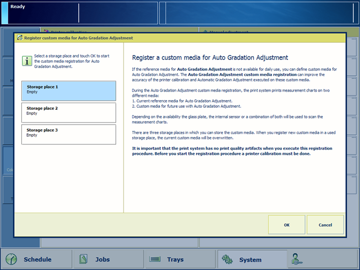This screenshot has height=270, width=360.
Task: Open the System tab
Action: click(x=250, y=259)
